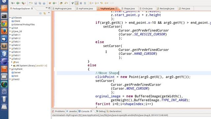Go back with the Back navigation arrow
The height and width of the screenshot is (119, 211).
click(106, 3)
